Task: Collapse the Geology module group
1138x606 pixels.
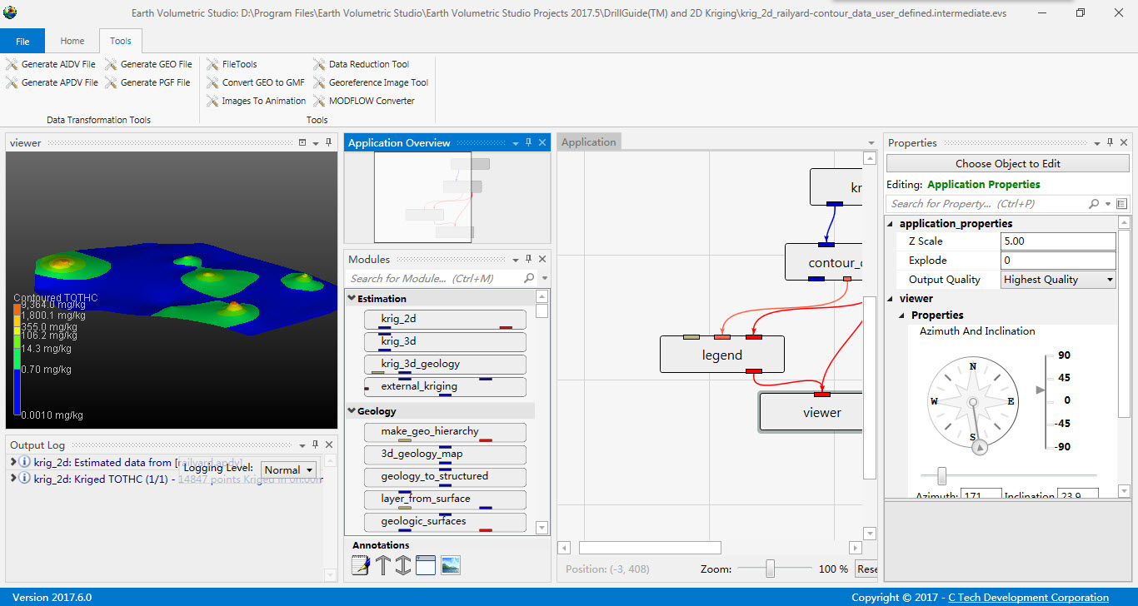Action: [x=352, y=411]
